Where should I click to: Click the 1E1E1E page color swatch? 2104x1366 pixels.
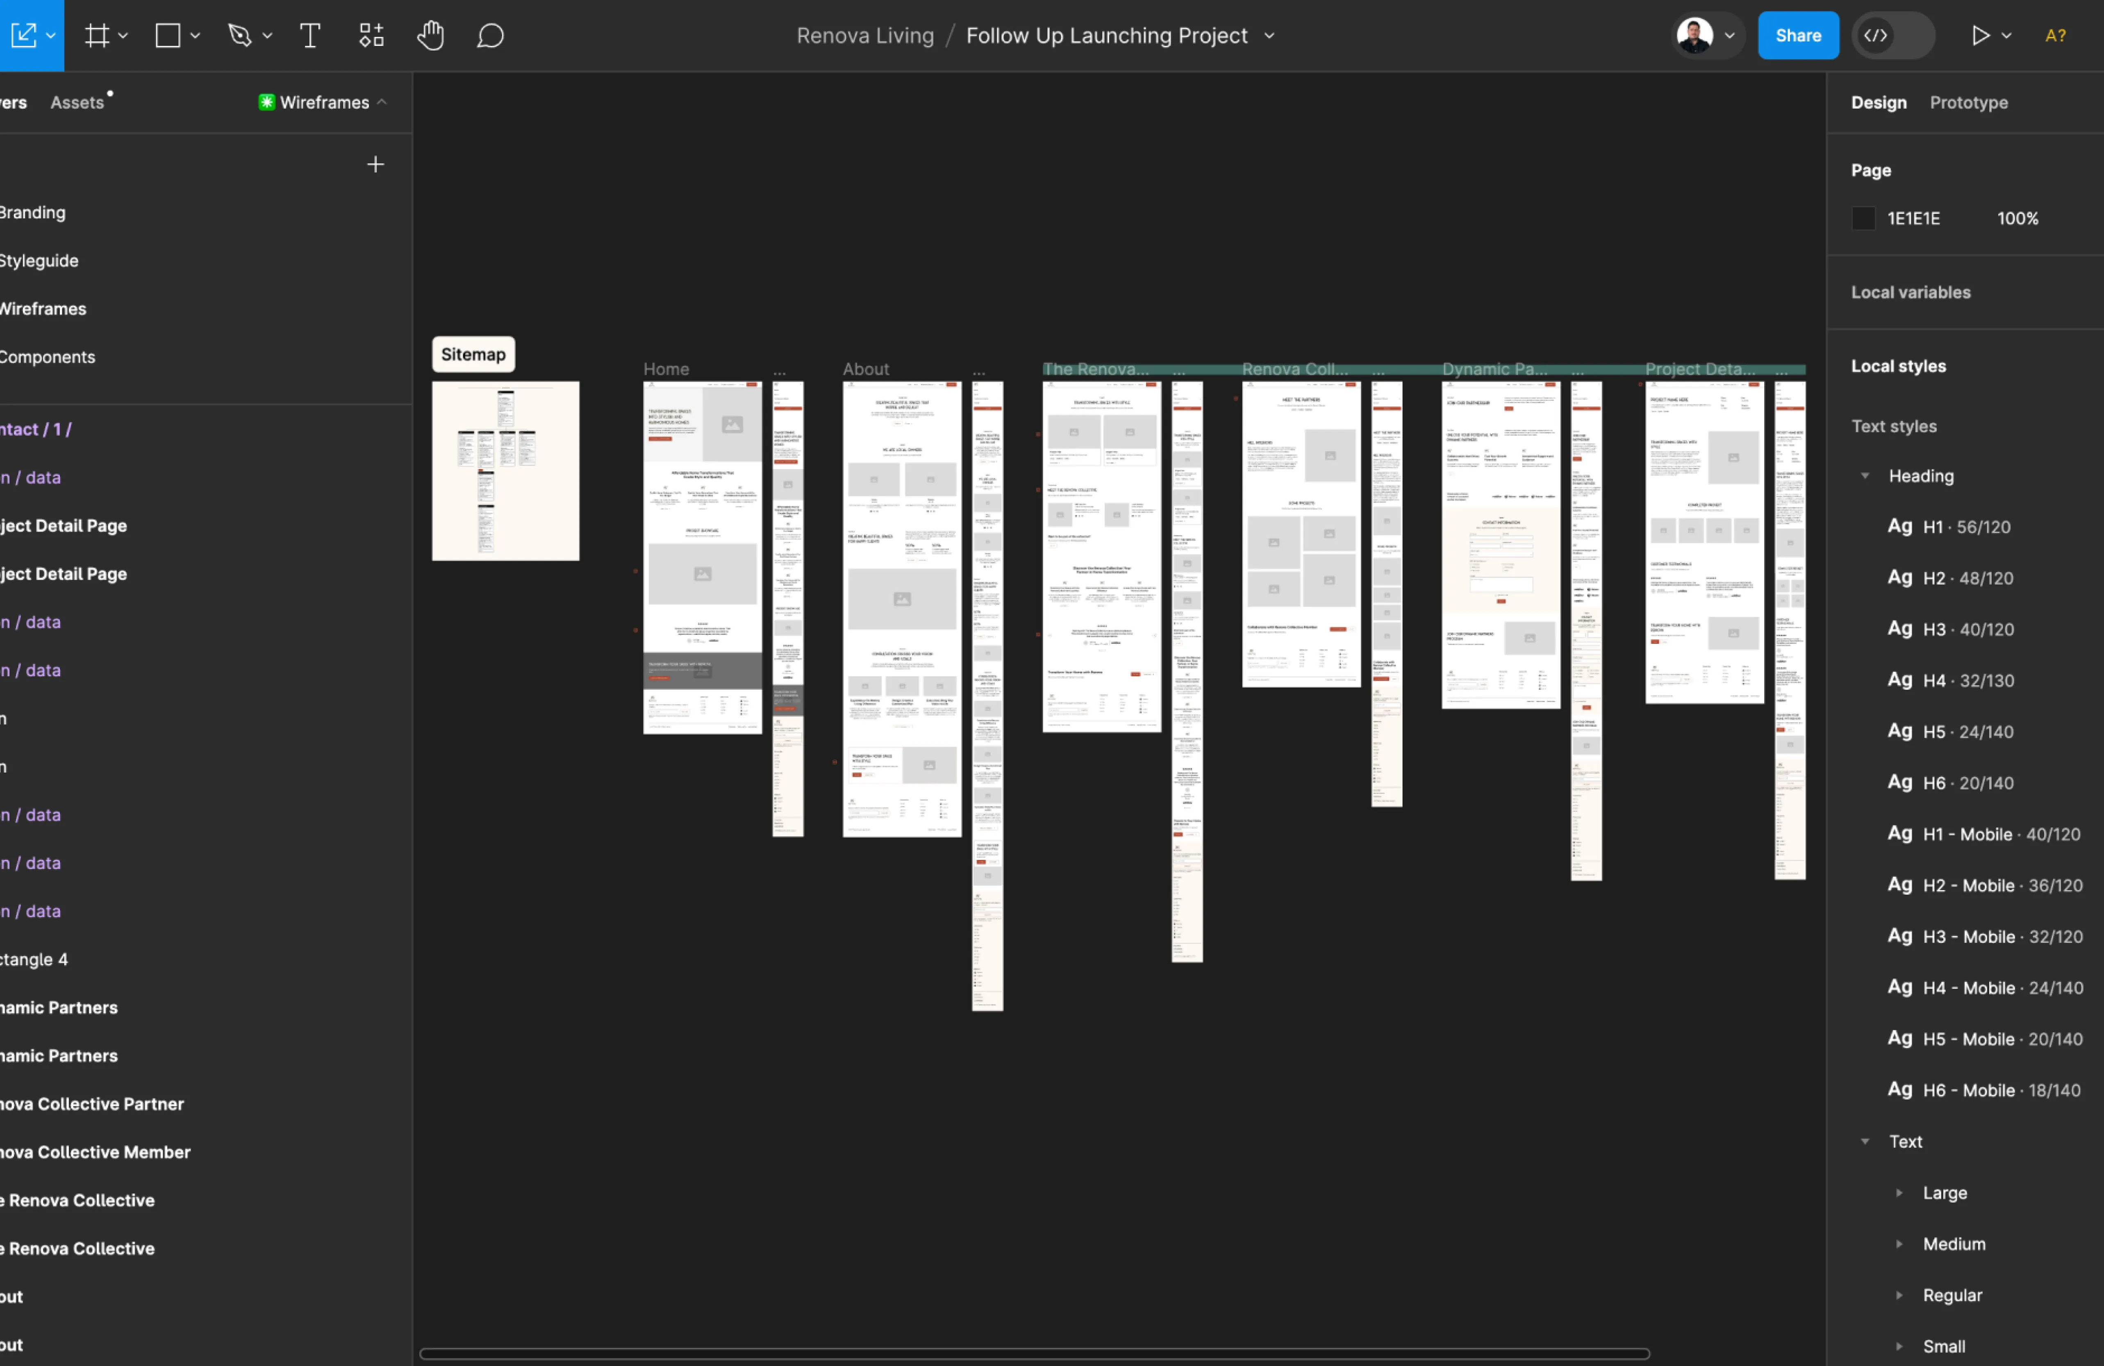coord(1863,218)
